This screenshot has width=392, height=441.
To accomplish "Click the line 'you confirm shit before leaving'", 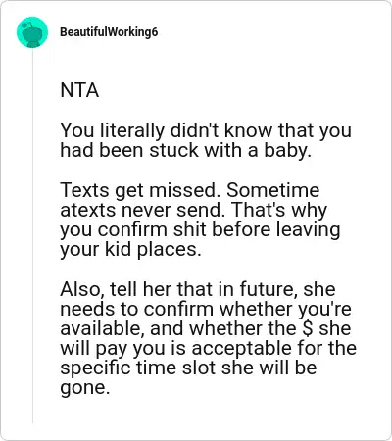I will [x=200, y=230].
